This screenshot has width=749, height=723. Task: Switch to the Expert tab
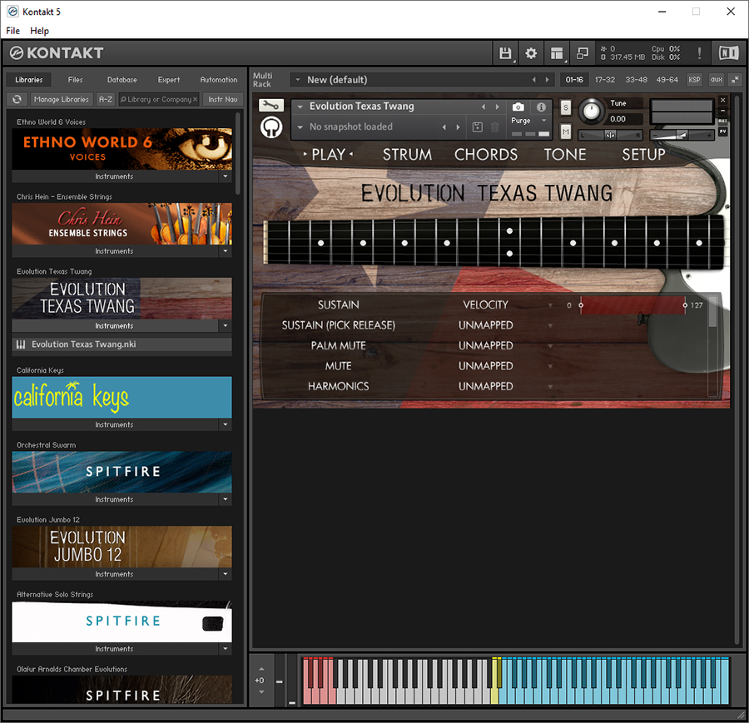[169, 80]
